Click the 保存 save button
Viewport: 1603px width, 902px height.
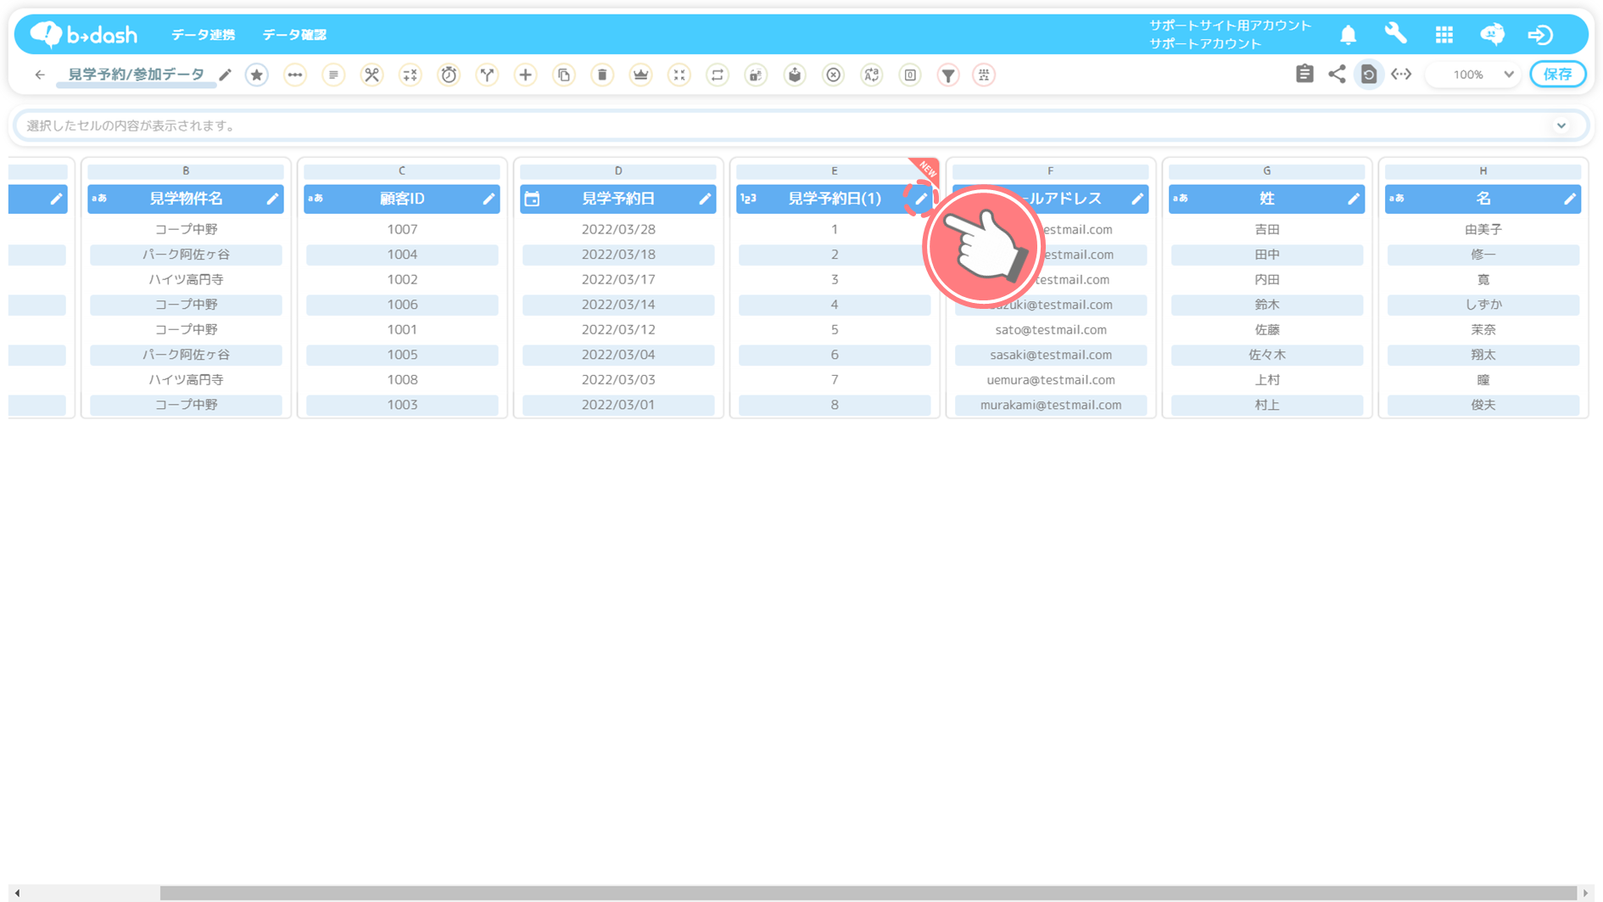tap(1557, 75)
